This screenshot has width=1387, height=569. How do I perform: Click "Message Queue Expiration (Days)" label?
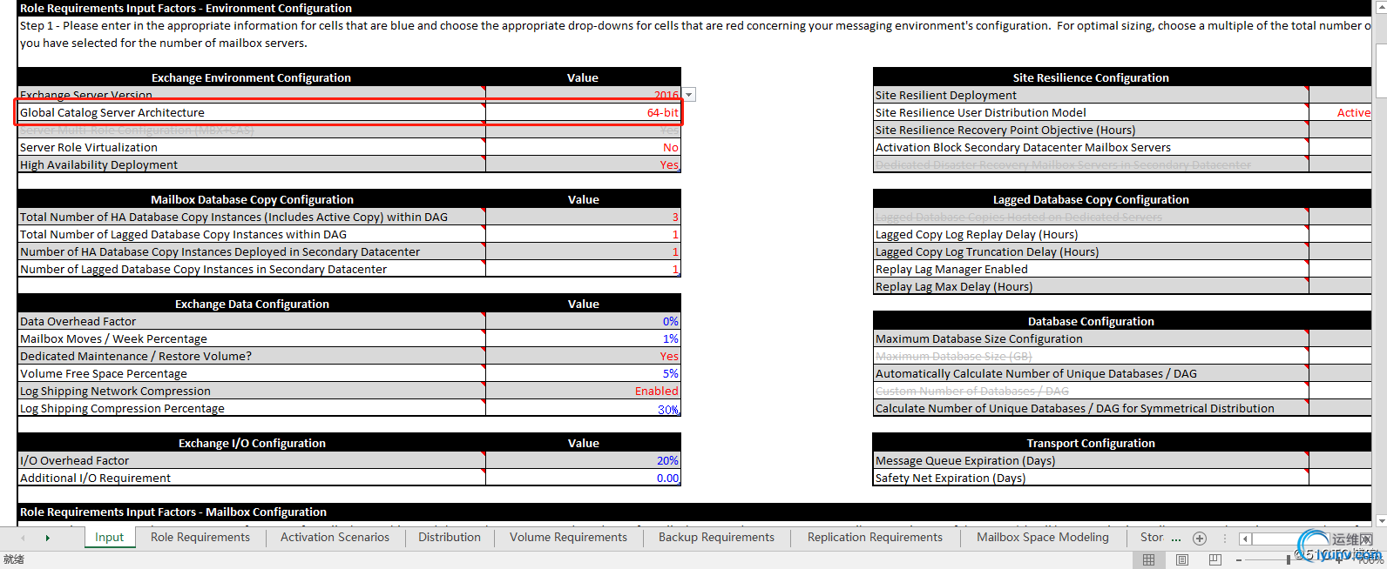(x=965, y=460)
